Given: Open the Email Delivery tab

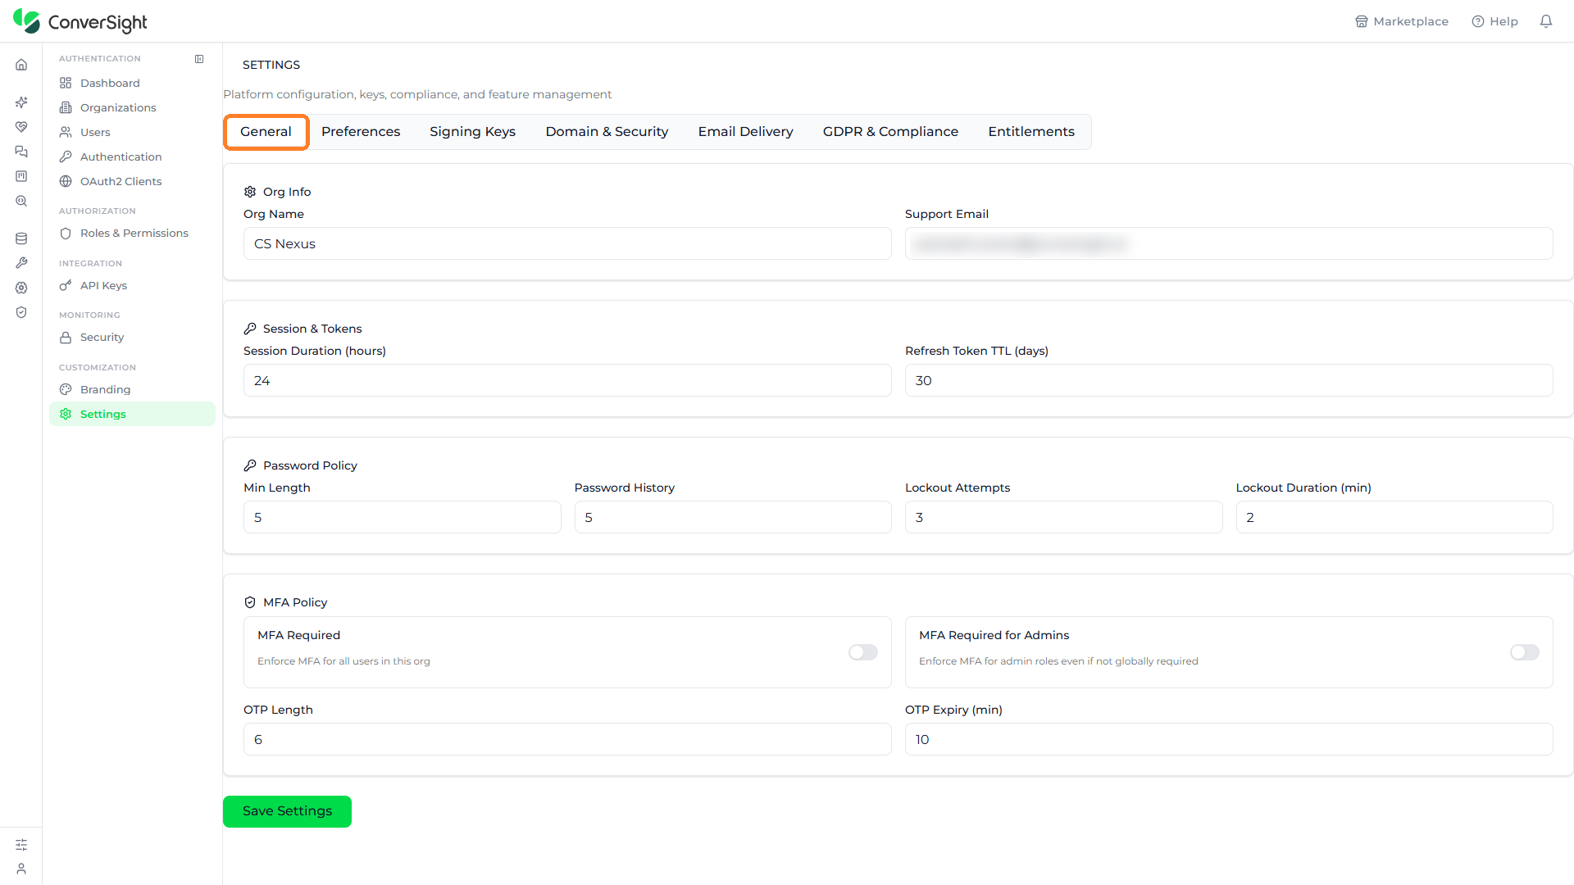Looking at the screenshot, I should click(746, 132).
